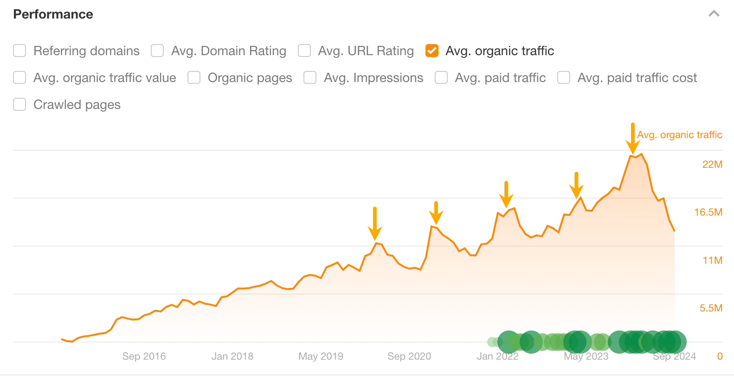Image resolution: width=734 pixels, height=381 pixels.
Task: Click the orange arrow near the Sep 2020 peak
Action: tap(437, 213)
